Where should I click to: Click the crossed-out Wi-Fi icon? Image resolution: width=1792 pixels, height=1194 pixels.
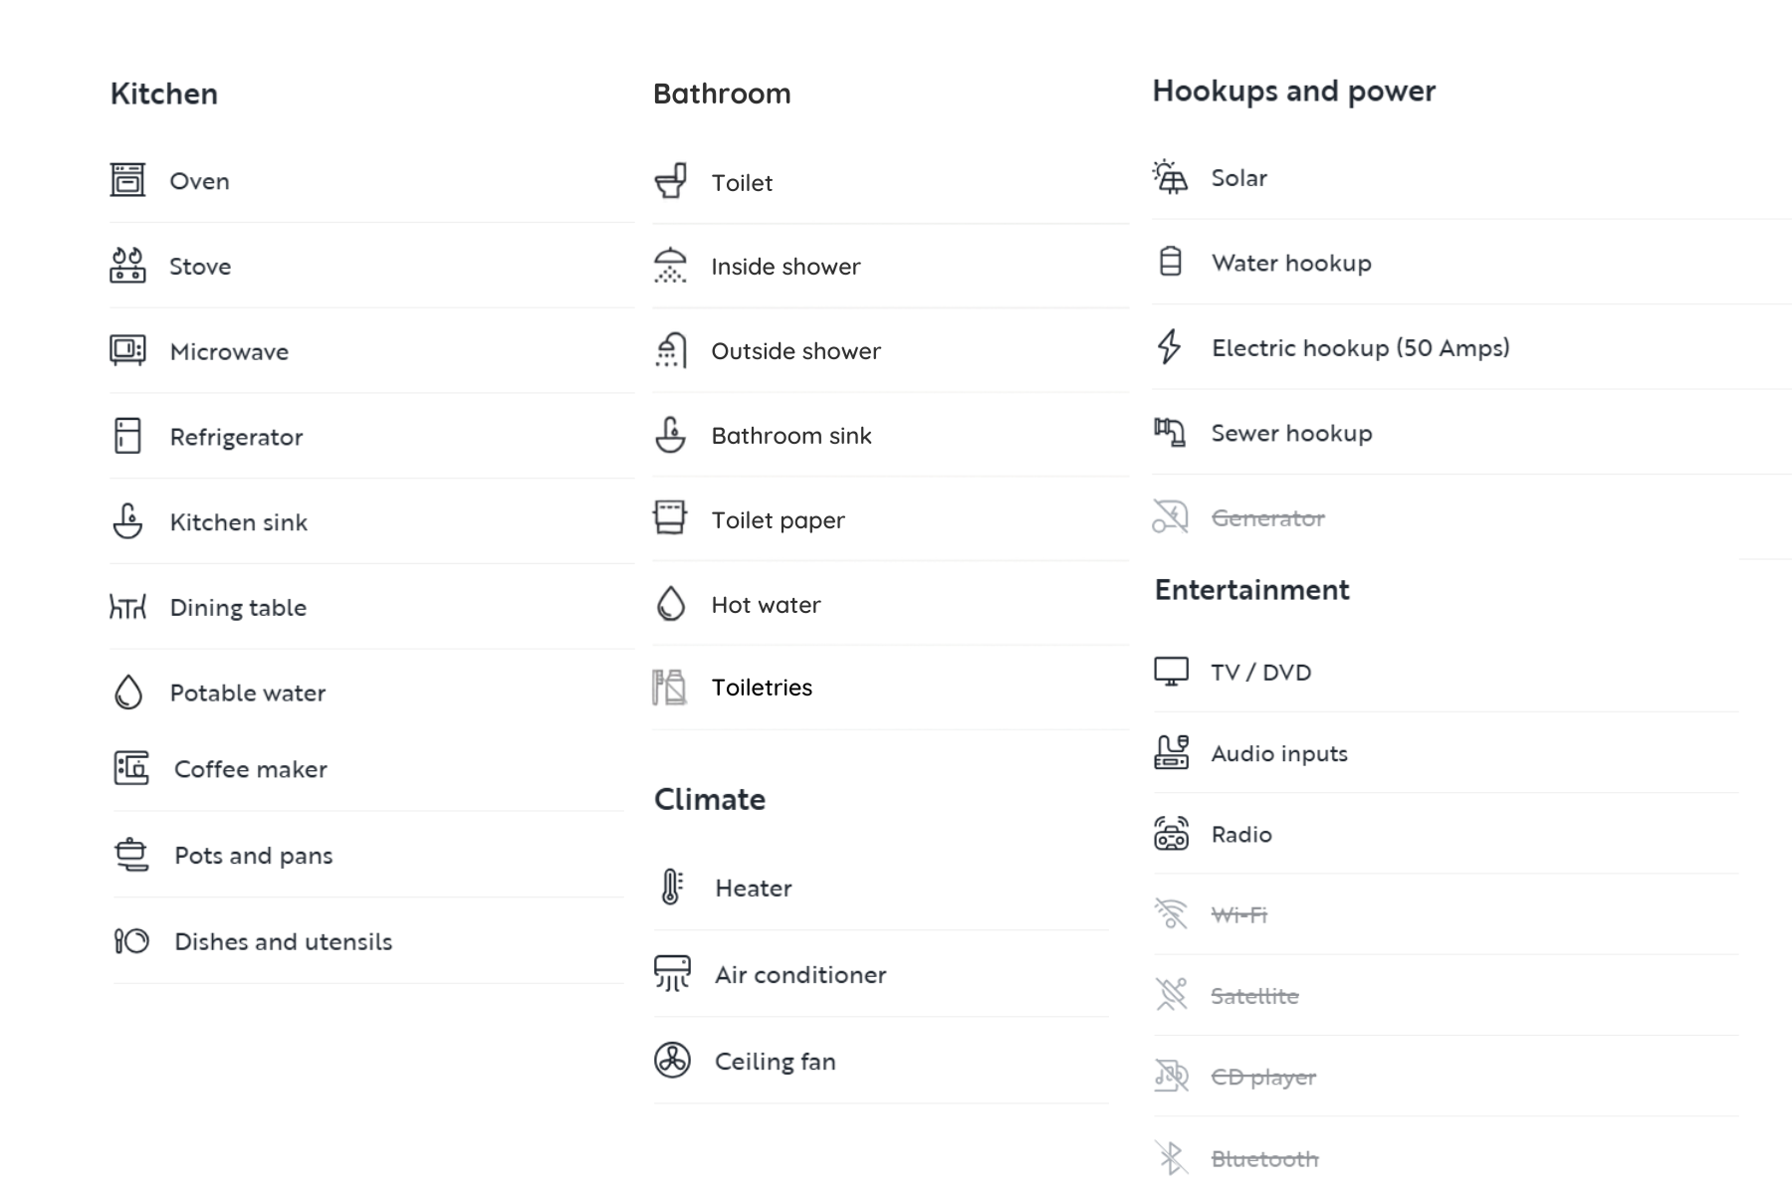pos(1172,913)
